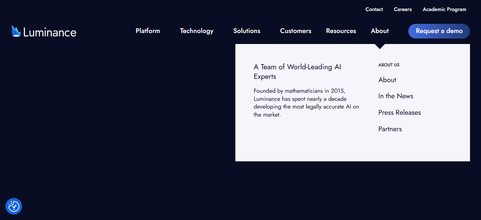Image resolution: width=481 pixels, height=220 pixels.
Task: Click the Request a demo button
Action: point(439,31)
